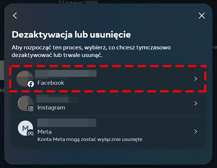217x168 pixels.
Task: Click the Meta infinity logo badge
Action: pyautogui.click(x=30, y=133)
